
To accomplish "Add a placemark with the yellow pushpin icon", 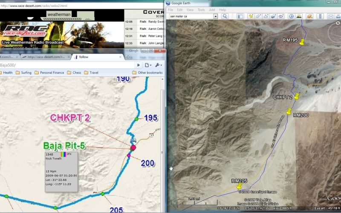I will (251, 16).
